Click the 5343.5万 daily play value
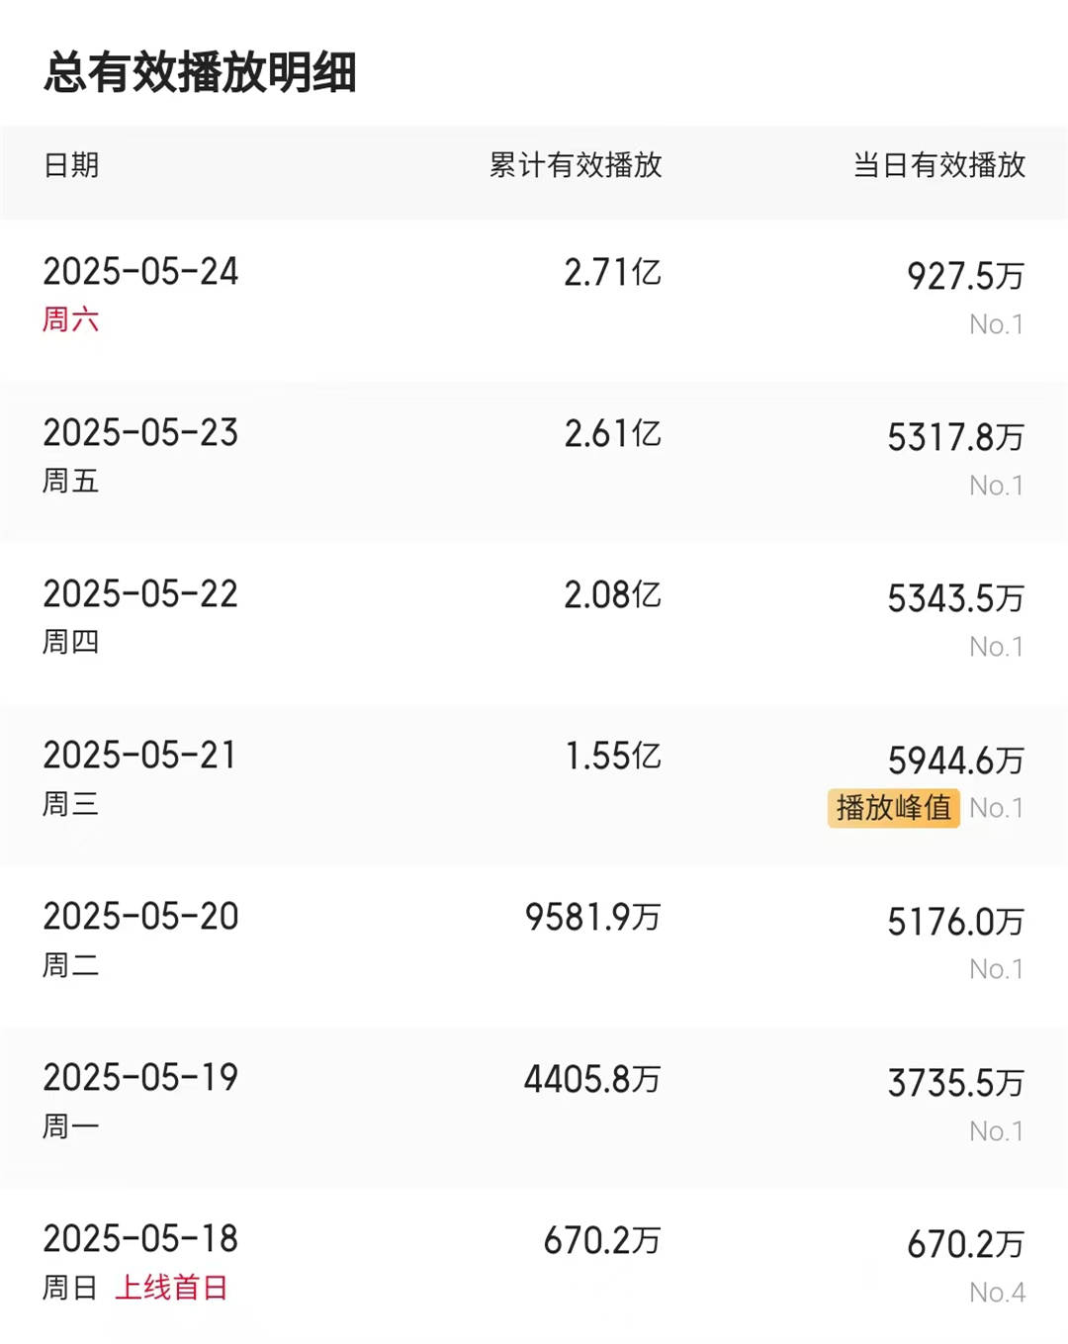This screenshot has height=1344, width=1068. [x=955, y=598]
